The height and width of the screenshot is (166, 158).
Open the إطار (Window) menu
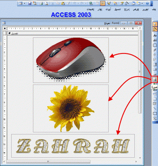pos(100,10)
